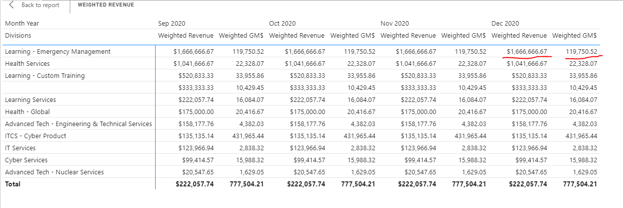The height and width of the screenshot is (208, 623).
Task: Click the Back to report arrow icon
Action: pyautogui.click(x=12, y=5)
